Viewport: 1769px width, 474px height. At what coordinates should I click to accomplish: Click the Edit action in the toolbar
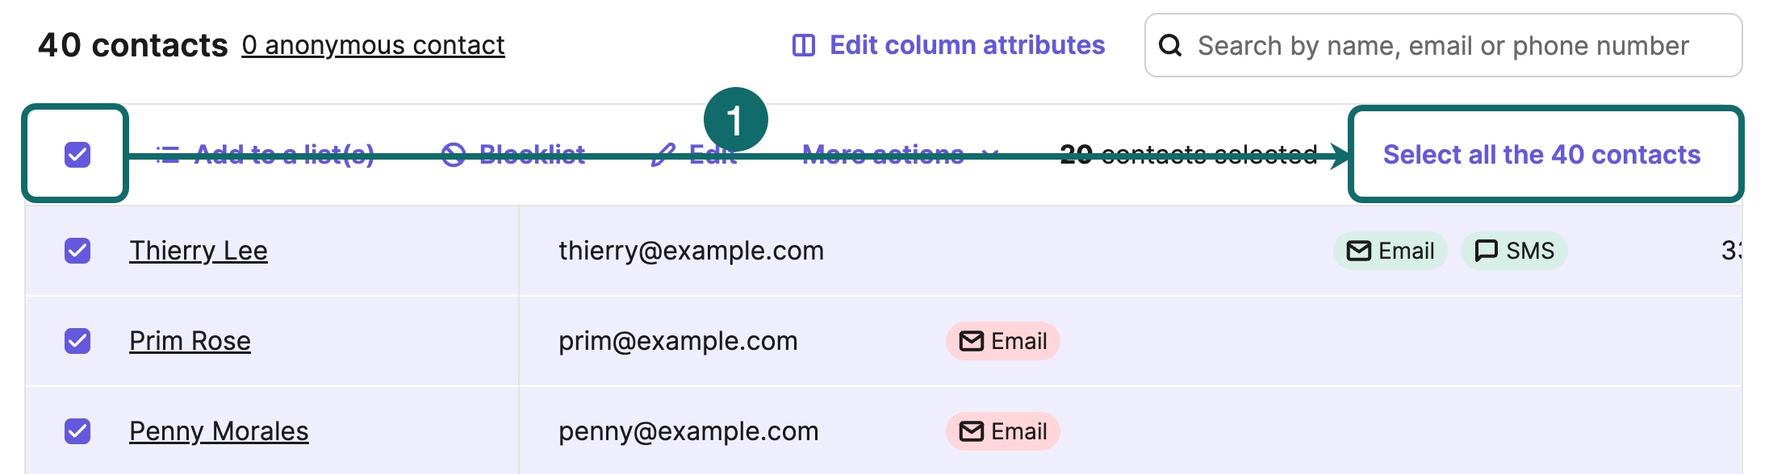[x=710, y=155]
